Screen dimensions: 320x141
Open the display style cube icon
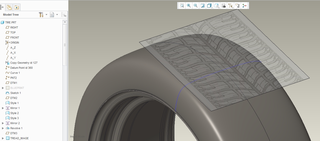pos(209,6)
